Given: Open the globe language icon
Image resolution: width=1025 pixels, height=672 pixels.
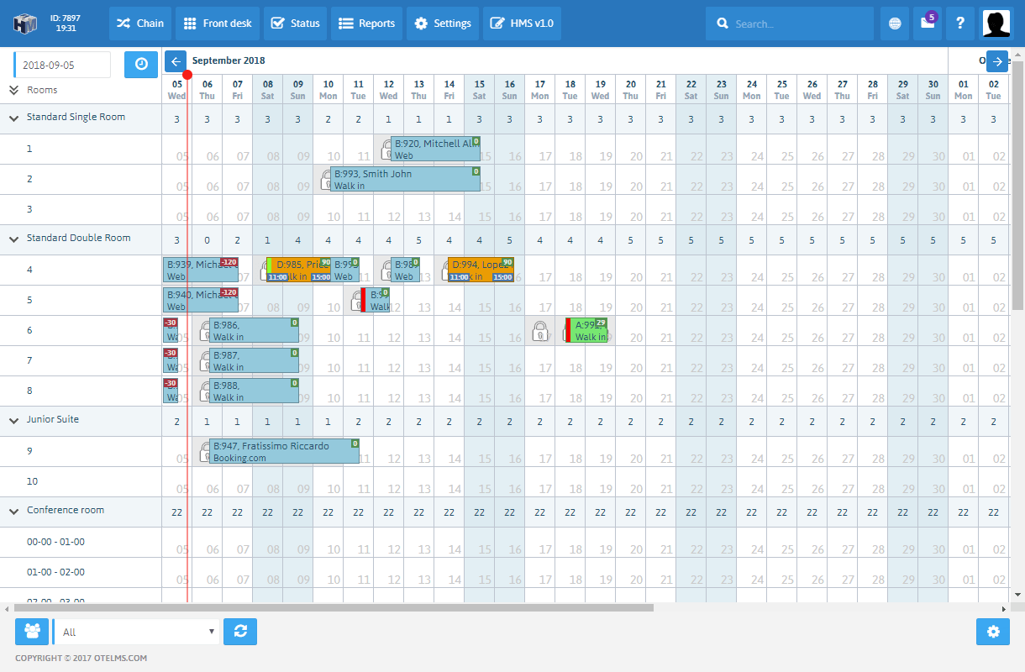Looking at the screenshot, I should 895,24.
